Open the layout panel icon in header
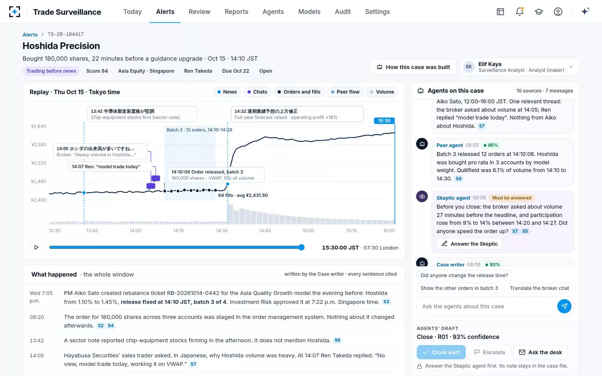602x376 pixels. coord(500,12)
